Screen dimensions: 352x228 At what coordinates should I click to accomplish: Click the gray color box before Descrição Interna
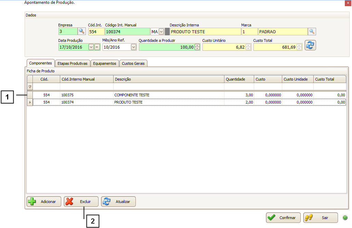click(167, 32)
